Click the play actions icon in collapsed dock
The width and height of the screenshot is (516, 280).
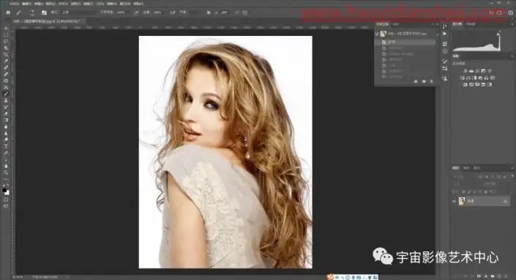(x=445, y=34)
